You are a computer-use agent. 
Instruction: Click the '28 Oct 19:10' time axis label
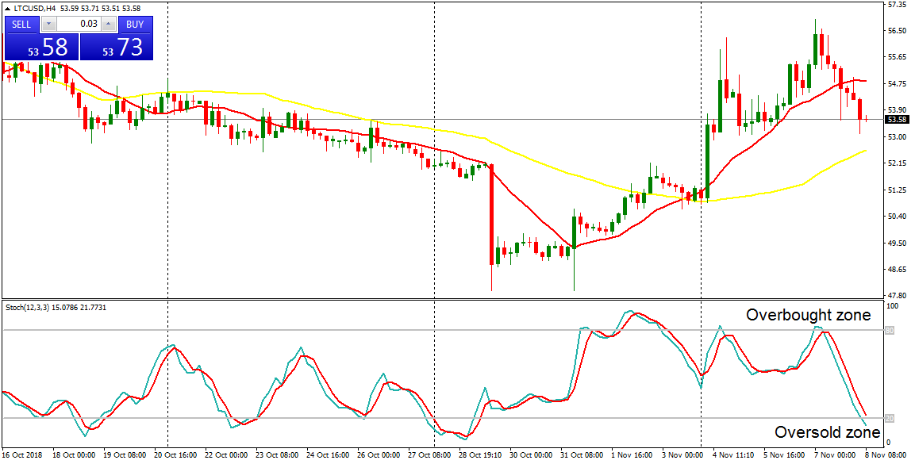coord(479,454)
